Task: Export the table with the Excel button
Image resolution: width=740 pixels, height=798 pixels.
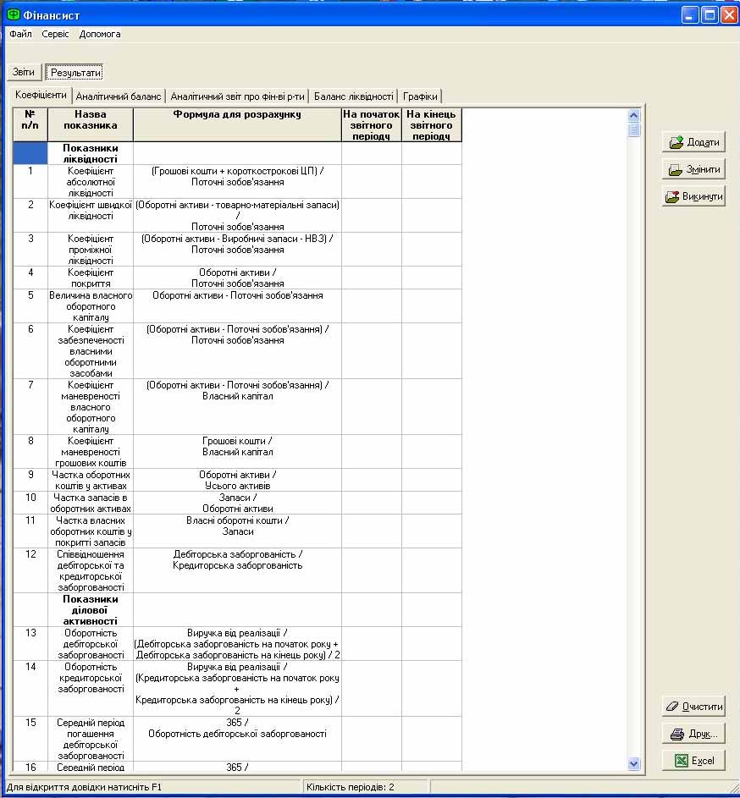Action: tap(693, 761)
